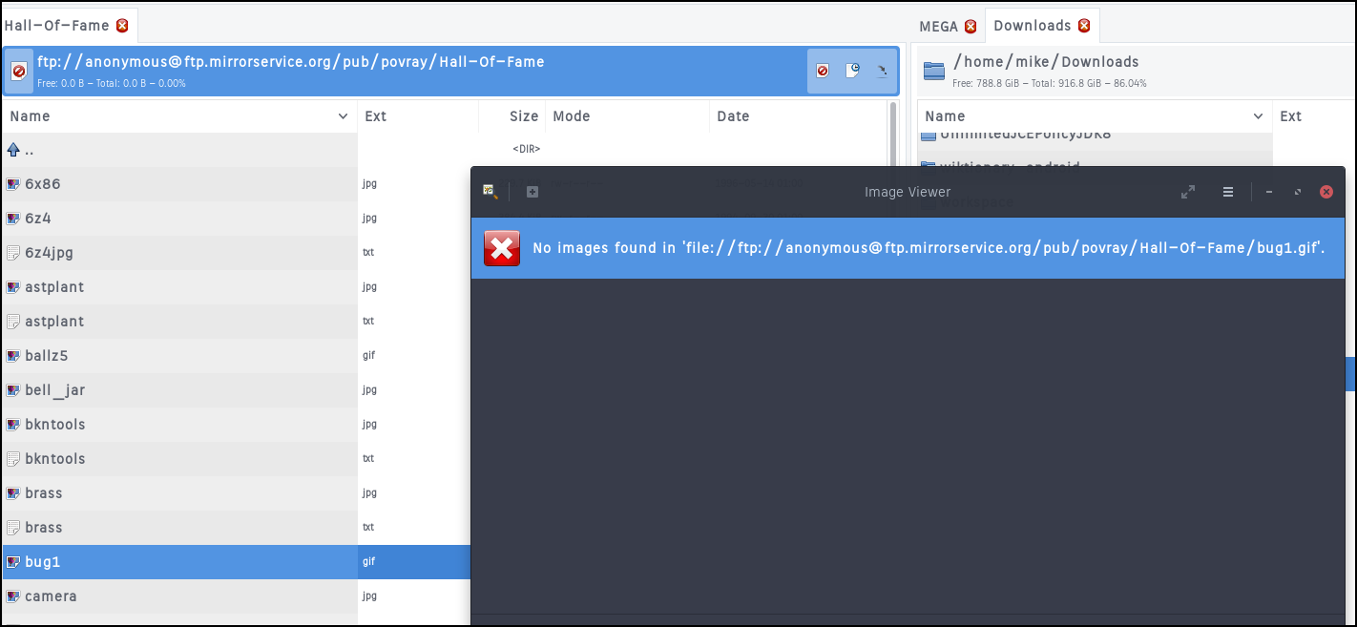Click the 'Free: 0.0 B' info under FTP path

(112, 84)
